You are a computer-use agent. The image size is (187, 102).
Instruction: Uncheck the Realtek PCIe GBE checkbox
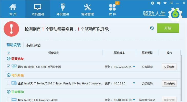pyautogui.click(x=8, y=66)
